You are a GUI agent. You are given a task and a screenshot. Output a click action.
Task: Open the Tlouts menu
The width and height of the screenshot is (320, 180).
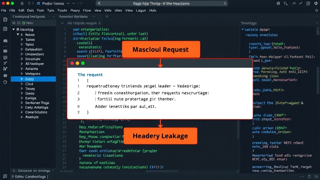tap(62, 10)
